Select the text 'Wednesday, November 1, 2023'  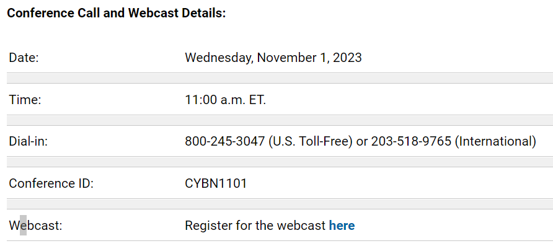273,58
